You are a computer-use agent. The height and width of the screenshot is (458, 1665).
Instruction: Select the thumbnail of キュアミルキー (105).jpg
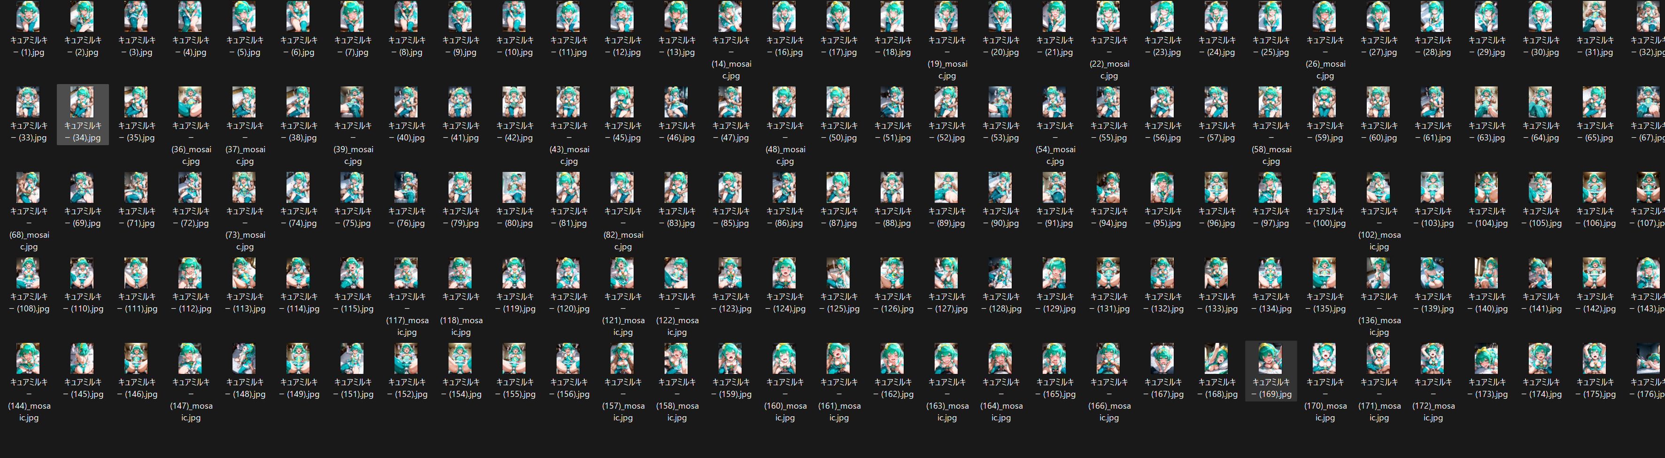(x=1541, y=187)
